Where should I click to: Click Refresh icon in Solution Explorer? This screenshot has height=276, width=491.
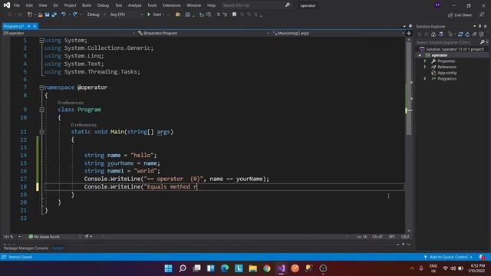coord(467,34)
